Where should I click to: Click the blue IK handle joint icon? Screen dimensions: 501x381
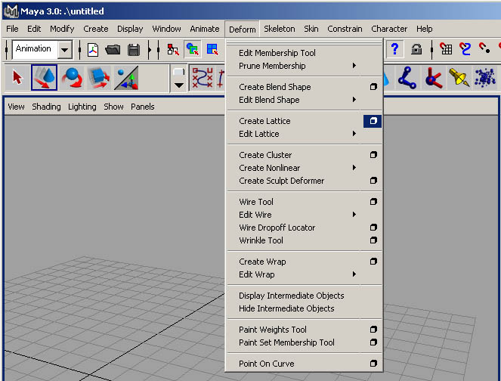(407, 77)
